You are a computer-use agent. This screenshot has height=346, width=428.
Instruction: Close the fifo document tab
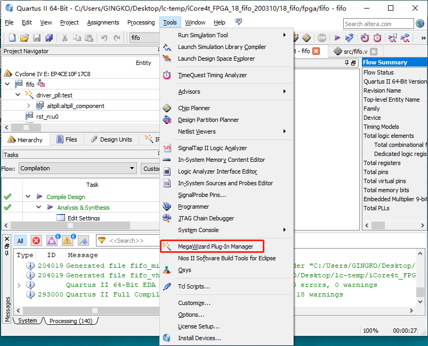click(316, 51)
